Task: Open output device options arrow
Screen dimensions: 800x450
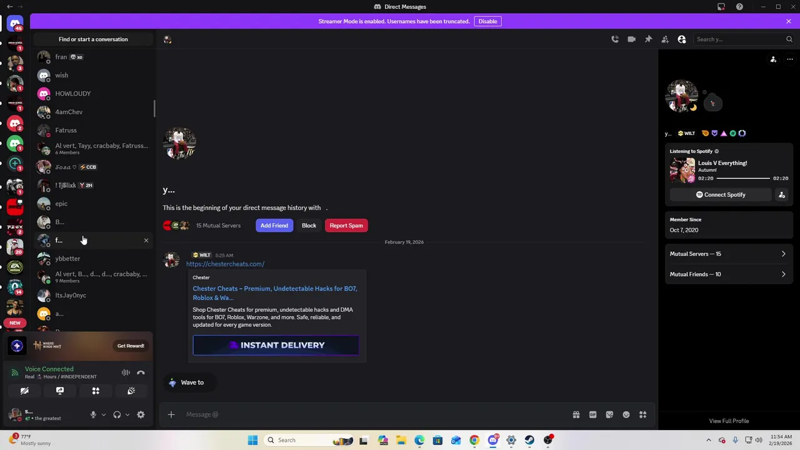Action: tap(127, 414)
